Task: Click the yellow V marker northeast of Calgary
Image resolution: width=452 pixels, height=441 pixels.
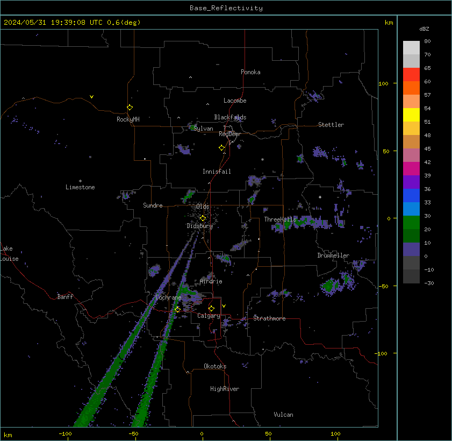Action: click(224, 305)
